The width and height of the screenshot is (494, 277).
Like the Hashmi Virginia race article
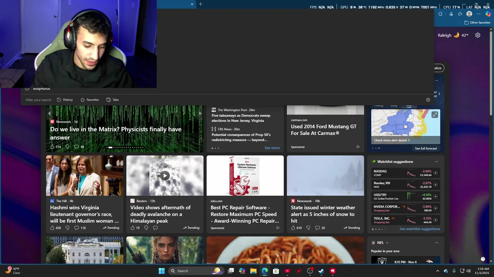pyautogui.click(x=56, y=228)
